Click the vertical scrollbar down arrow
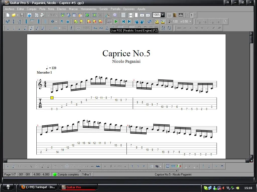257x192 pixels. click(x=251, y=157)
